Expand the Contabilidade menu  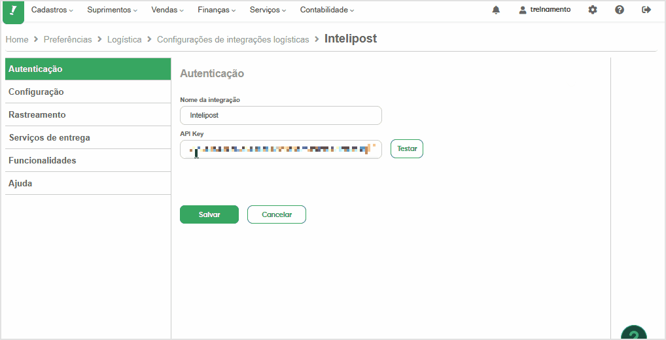327,10
